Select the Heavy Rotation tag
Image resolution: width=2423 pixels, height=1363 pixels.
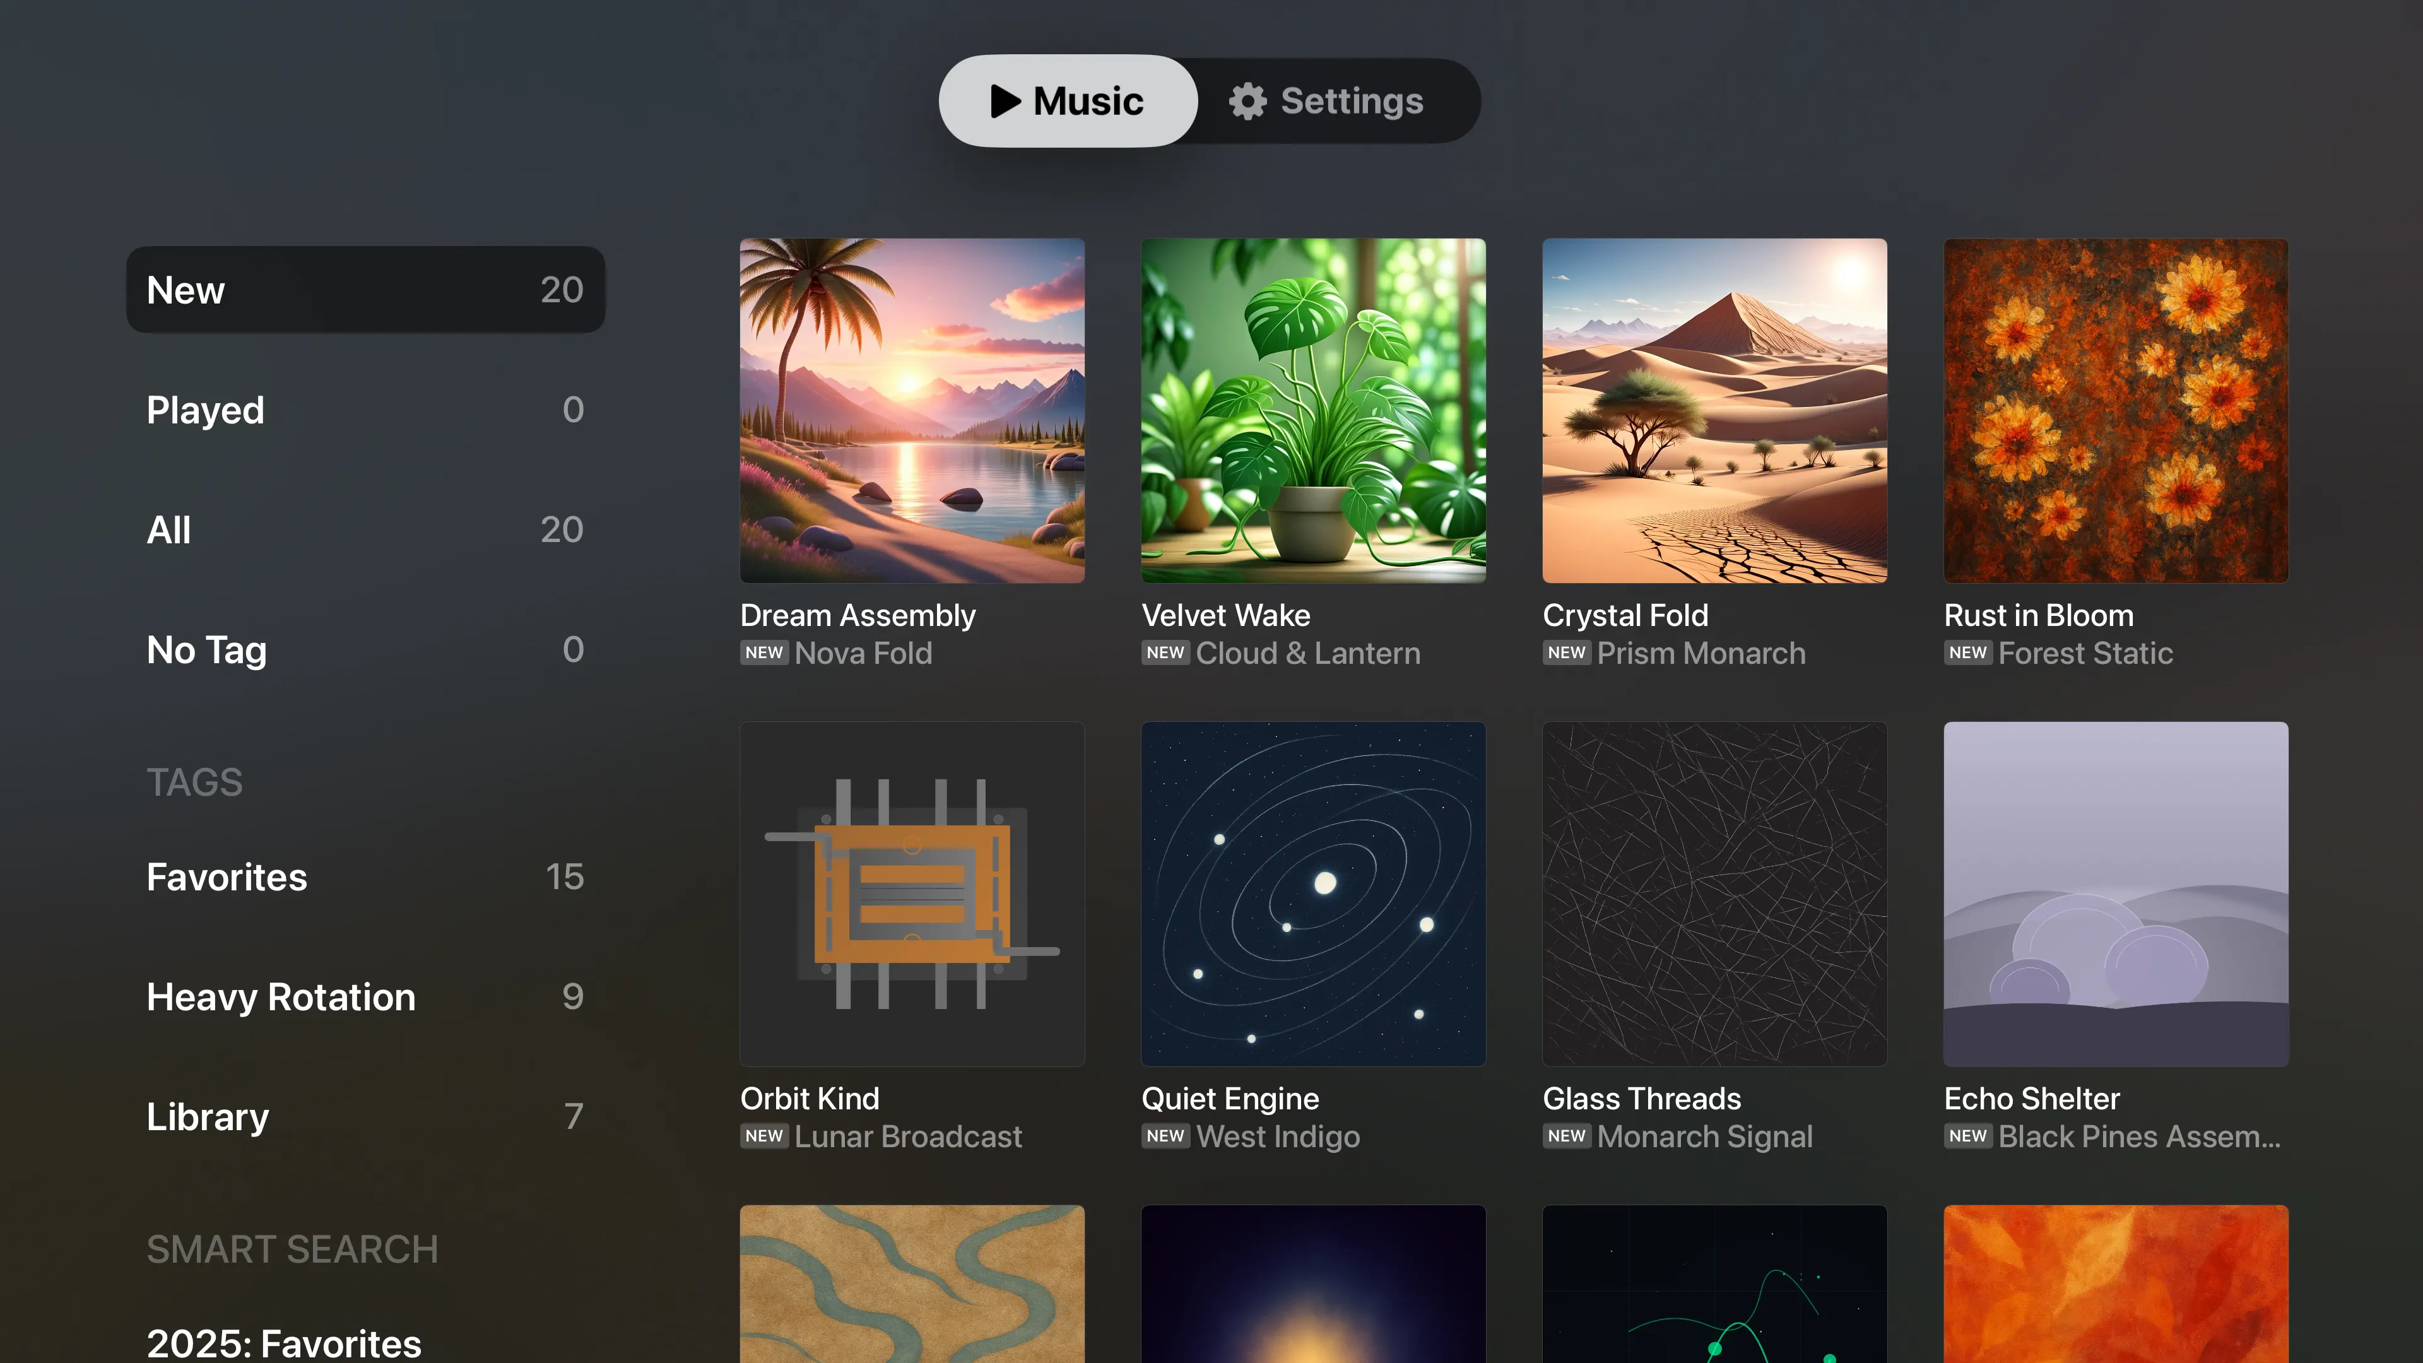click(365, 996)
